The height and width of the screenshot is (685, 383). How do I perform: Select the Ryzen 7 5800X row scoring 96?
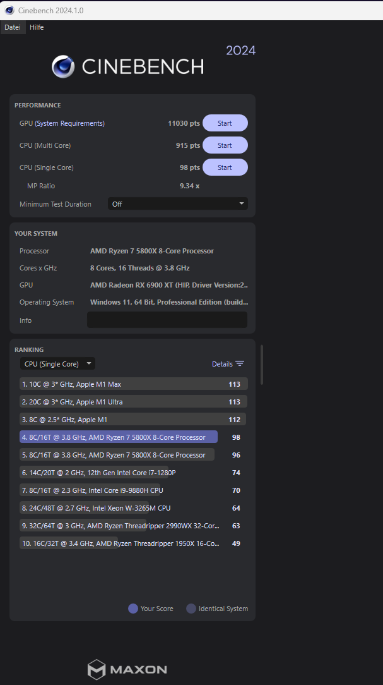pyautogui.click(x=134, y=455)
